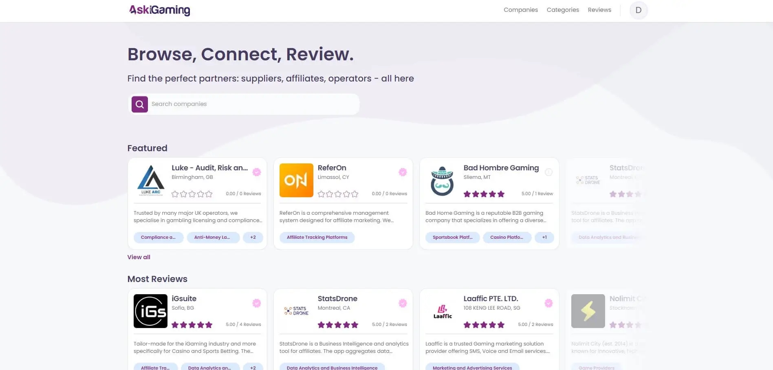Click '5.00 / 4 Reviews' on iGsuite card
Image resolution: width=773 pixels, height=370 pixels.
(x=243, y=325)
